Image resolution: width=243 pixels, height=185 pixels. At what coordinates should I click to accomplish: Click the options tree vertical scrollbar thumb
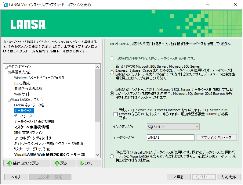97,95
